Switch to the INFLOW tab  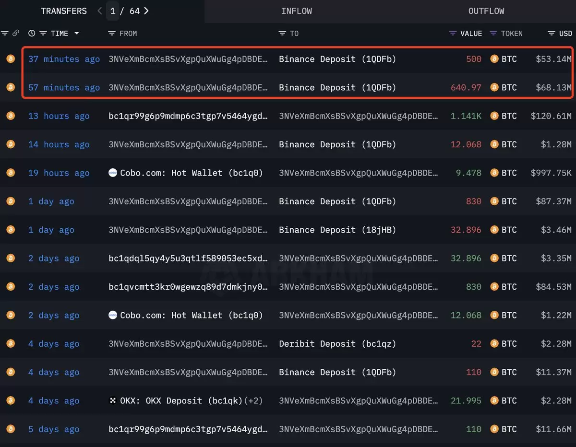pyautogui.click(x=297, y=11)
